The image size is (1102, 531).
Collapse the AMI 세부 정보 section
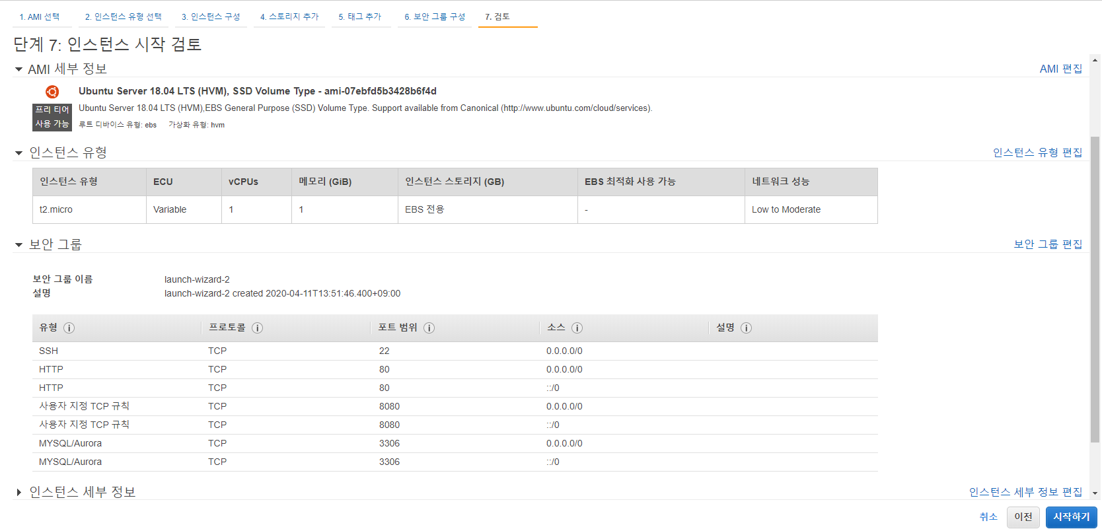click(18, 69)
